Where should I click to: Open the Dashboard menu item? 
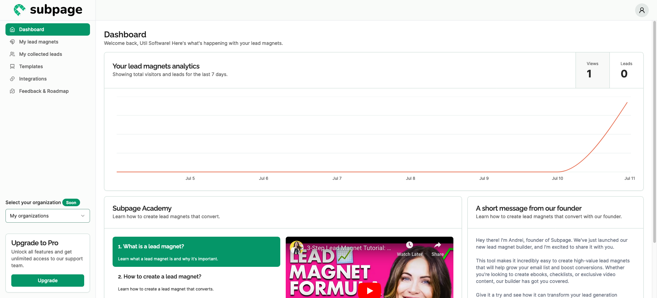48,29
